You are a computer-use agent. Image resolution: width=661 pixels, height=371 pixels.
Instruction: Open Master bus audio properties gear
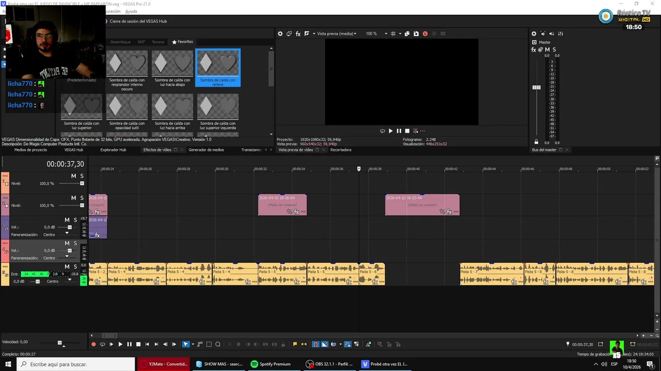coord(534,33)
